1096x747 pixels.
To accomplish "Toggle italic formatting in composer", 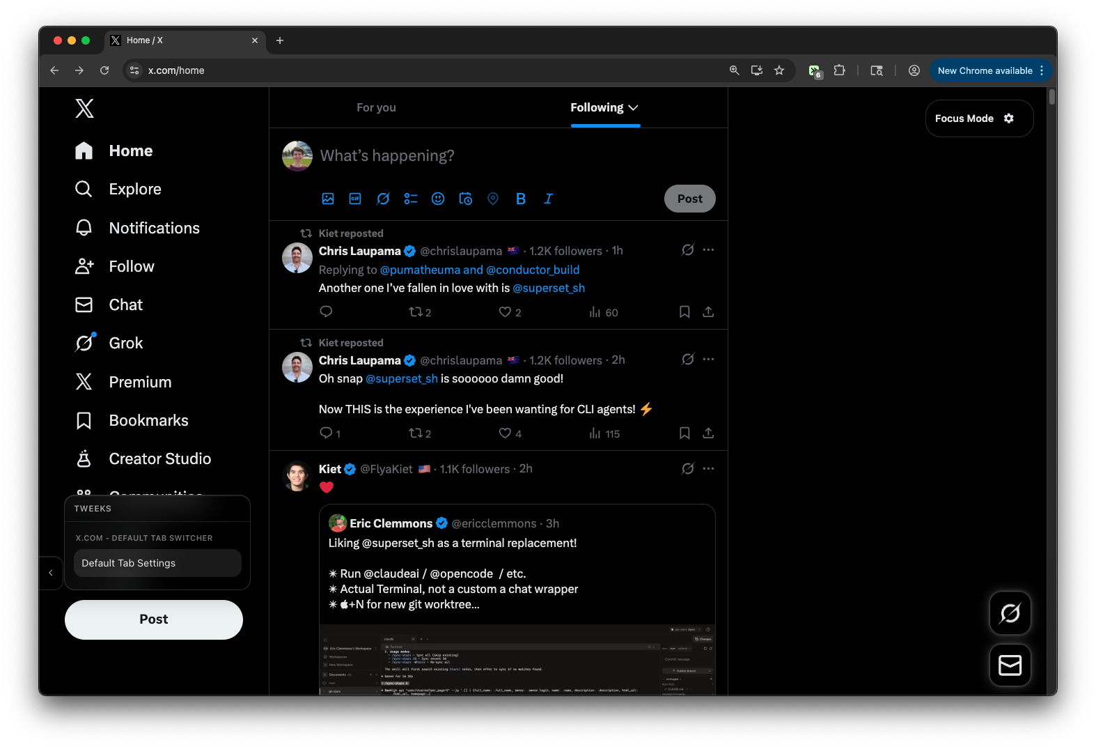I will pyautogui.click(x=548, y=199).
